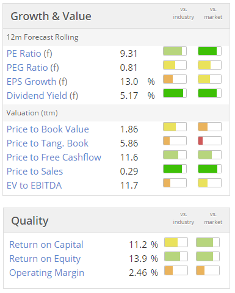Click Dividend Yield vs. industry green bar
Screen dimensions: 235x293
pos(175,93)
